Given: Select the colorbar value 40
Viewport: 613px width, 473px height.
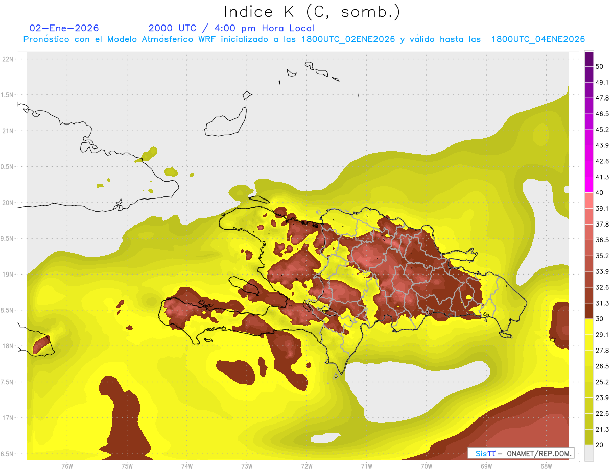Looking at the screenshot, I should [600, 193].
